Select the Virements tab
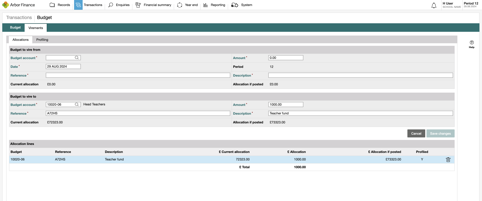The width and height of the screenshot is (482, 201). tap(36, 28)
